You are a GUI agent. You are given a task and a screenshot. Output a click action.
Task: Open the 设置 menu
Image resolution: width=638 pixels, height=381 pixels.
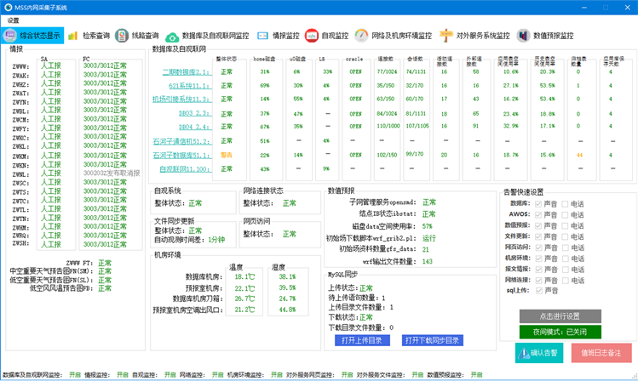13,20
